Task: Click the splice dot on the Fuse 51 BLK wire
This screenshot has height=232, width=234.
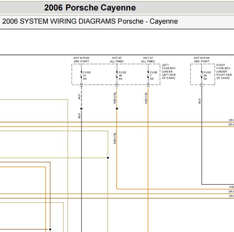Action: click(81, 108)
